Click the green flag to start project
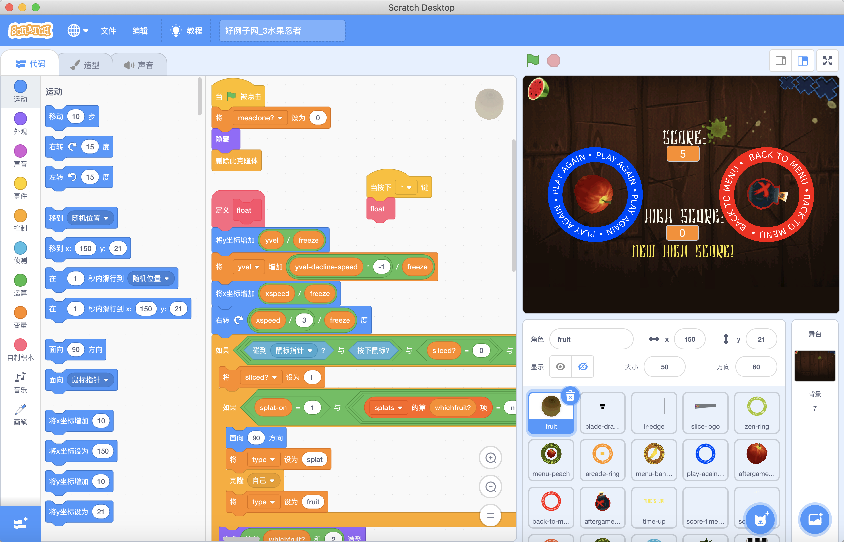The height and width of the screenshot is (542, 844). tap(532, 61)
